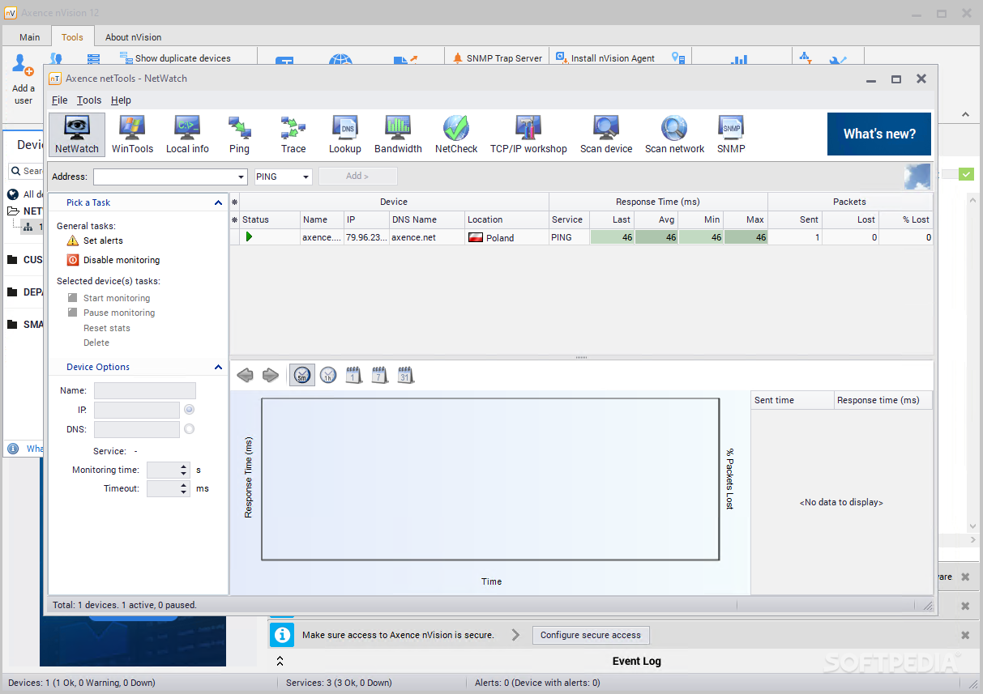The image size is (983, 694).
Task: Collapse the nVision ribbon with the caret
Action: 965,114
